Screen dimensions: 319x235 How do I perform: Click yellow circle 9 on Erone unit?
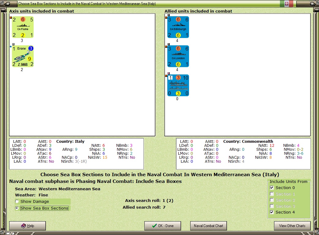pyautogui.click(x=29, y=59)
